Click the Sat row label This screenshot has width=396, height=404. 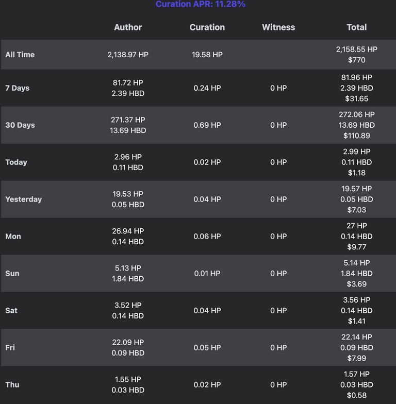11,311
